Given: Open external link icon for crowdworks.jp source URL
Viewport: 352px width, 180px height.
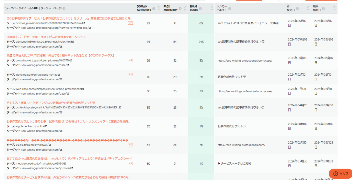Looking at the screenshot, I should 71,60.
